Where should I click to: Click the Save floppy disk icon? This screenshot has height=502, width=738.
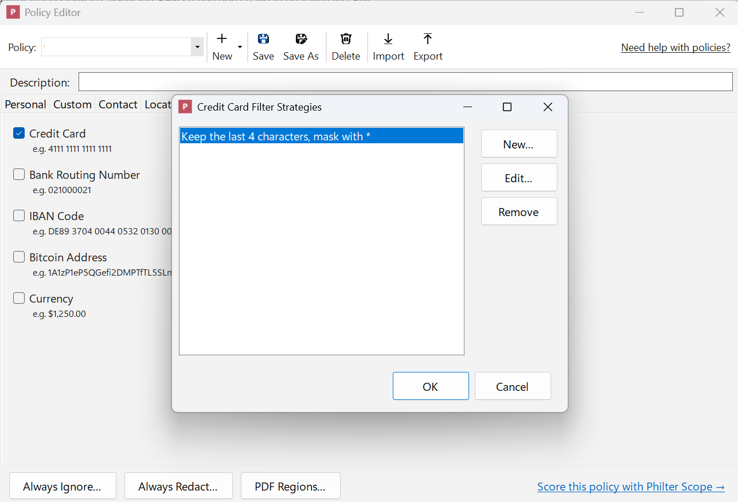(x=263, y=39)
